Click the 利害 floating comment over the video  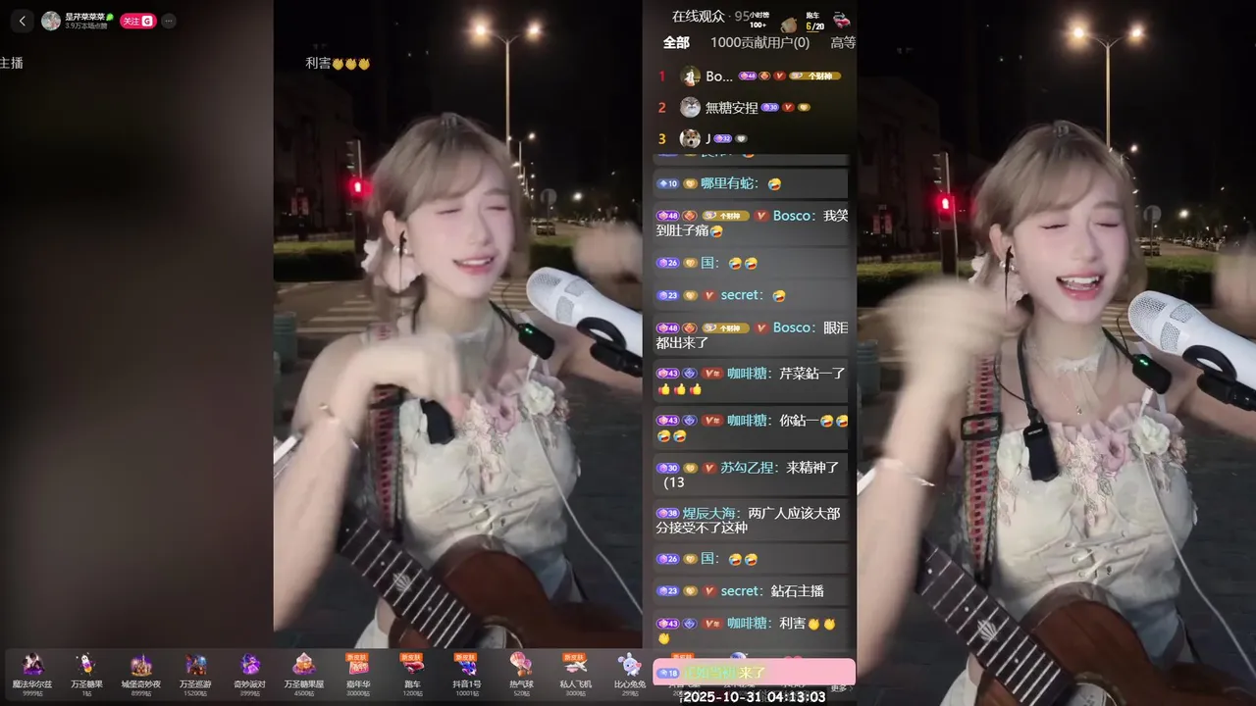point(338,63)
